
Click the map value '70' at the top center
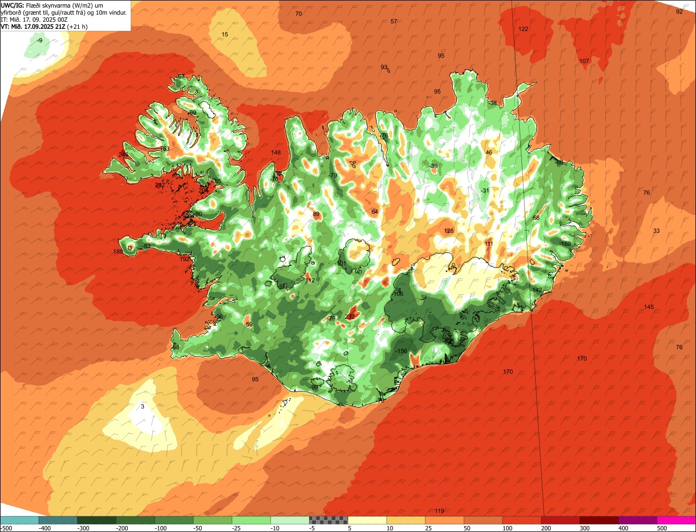tap(299, 14)
